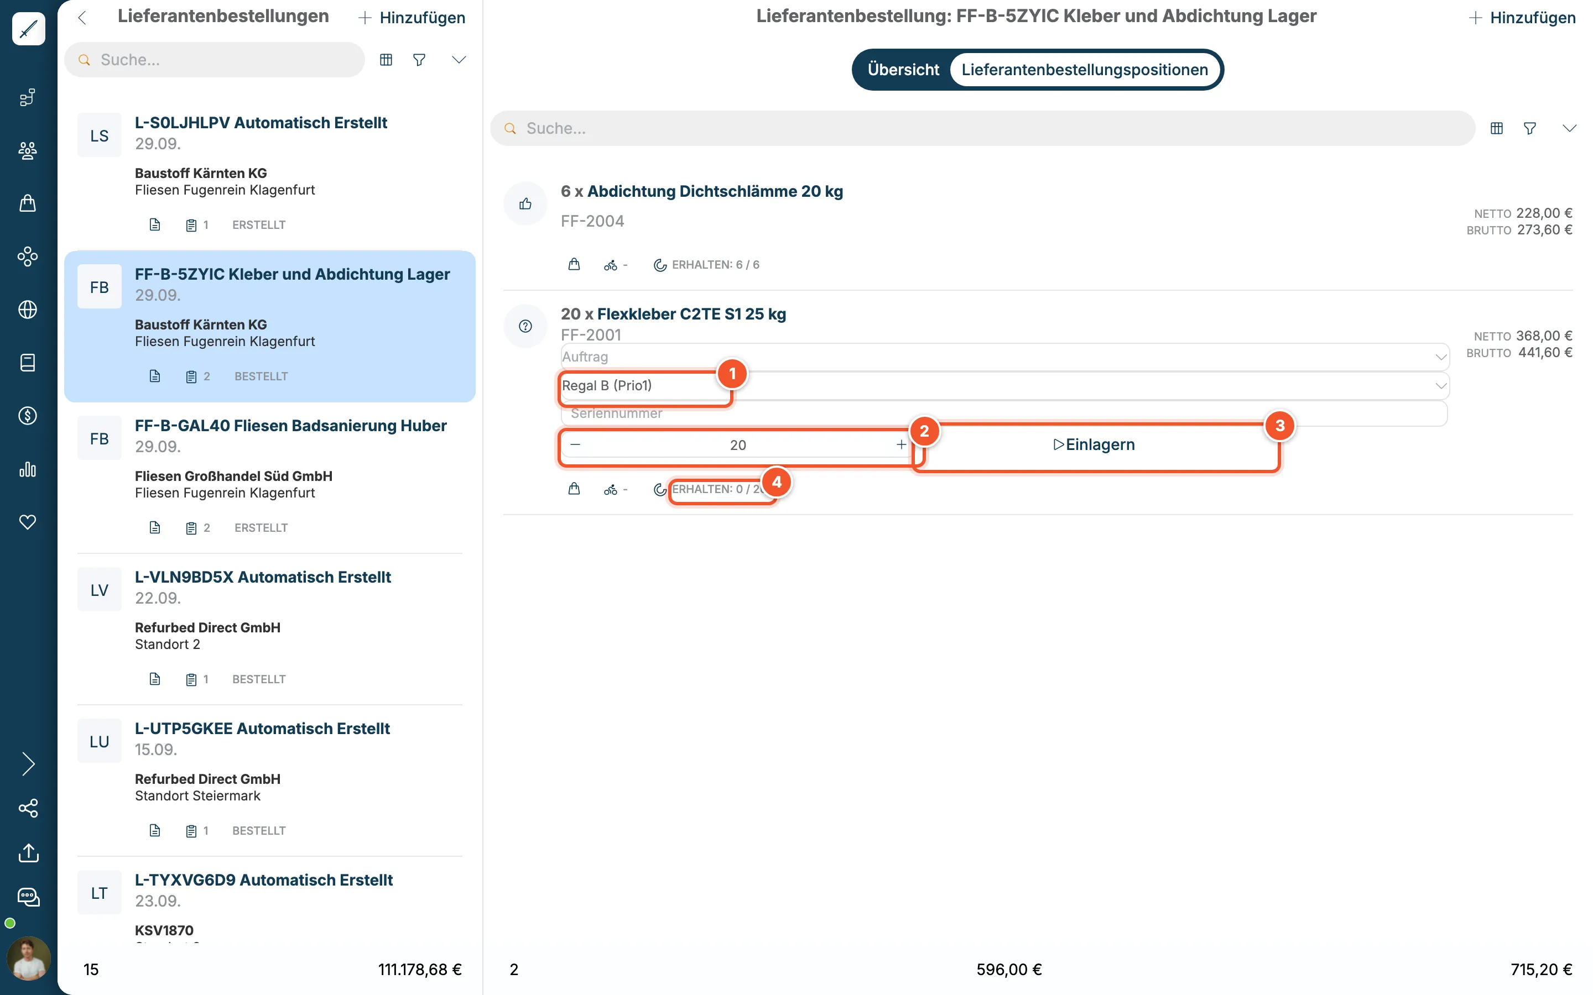Open filter for the order list
The image size is (1593, 995).
click(419, 60)
